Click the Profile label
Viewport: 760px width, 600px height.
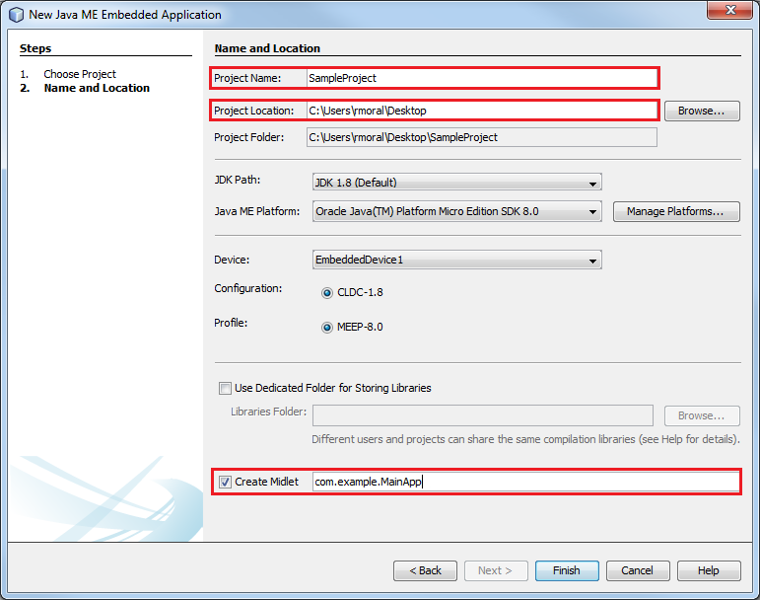(x=231, y=323)
